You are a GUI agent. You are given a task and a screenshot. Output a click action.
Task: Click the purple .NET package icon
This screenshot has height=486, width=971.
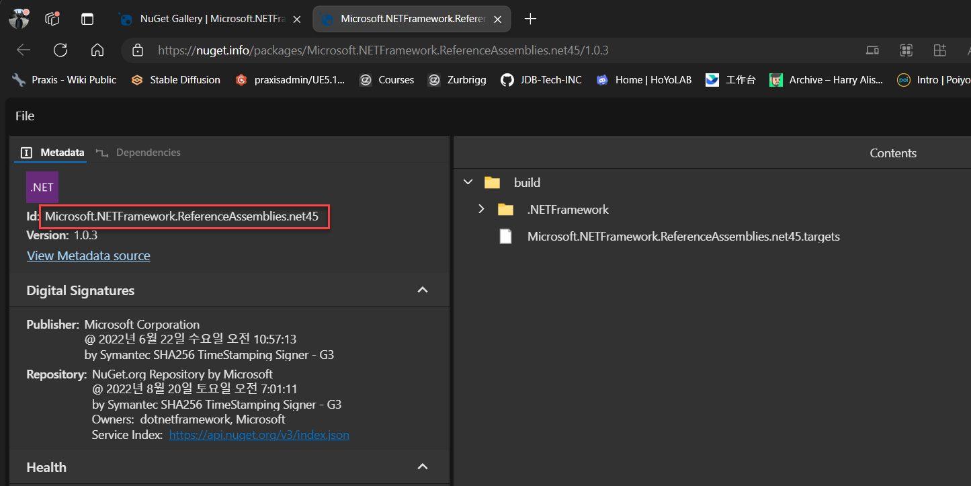(42, 188)
